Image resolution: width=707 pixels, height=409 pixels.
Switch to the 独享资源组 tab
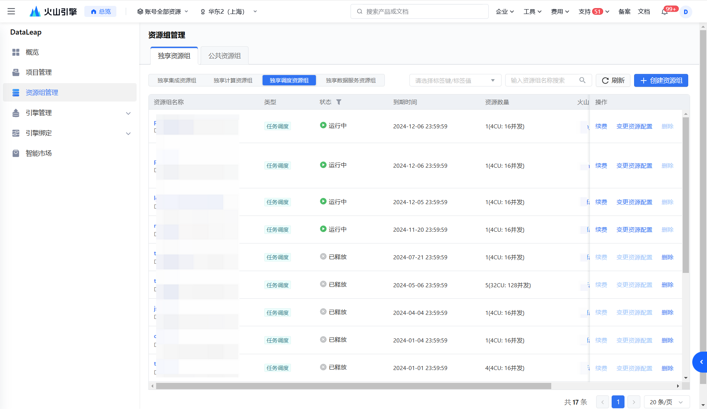tap(174, 56)
